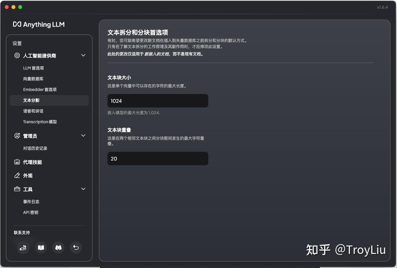The width and height of the screenshot is (397, 268).
Task: Click the v1.6.4 version label
Action: (382, 7)
